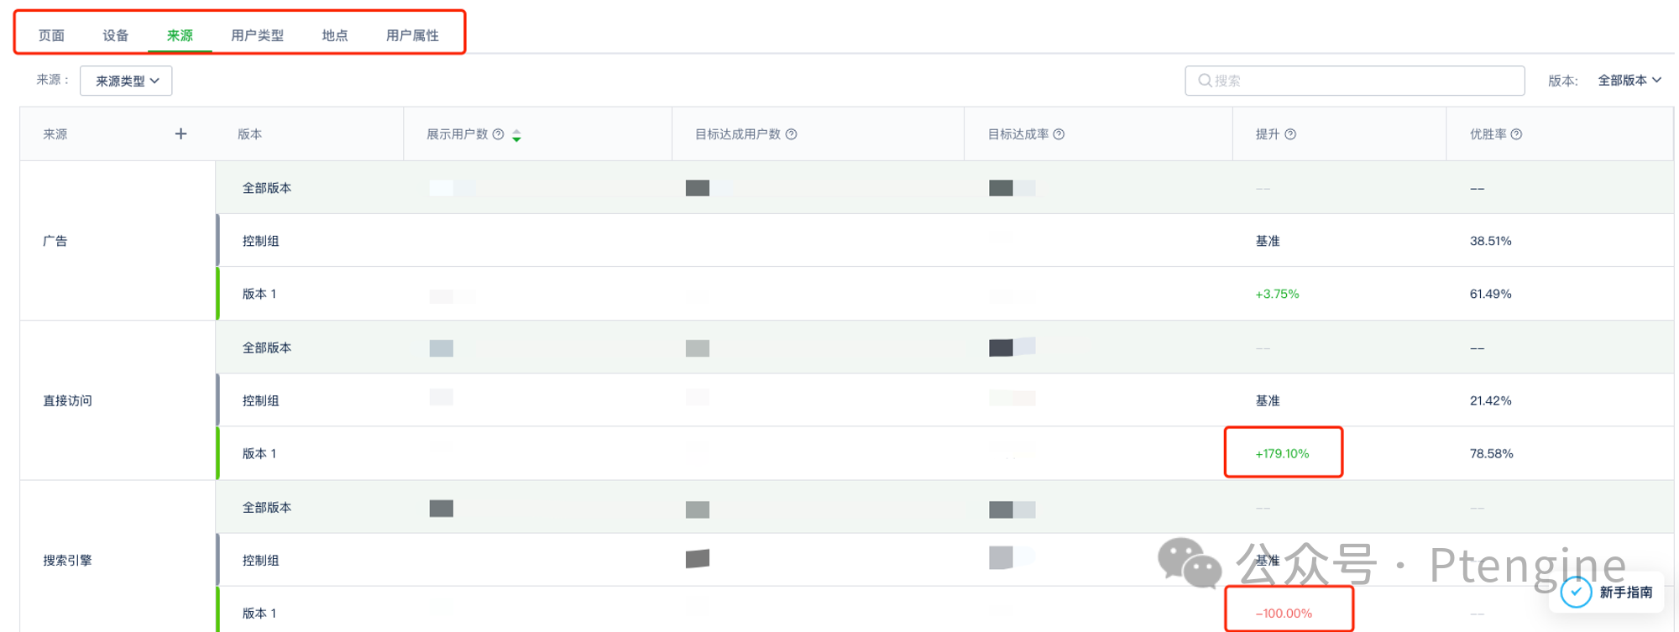Image resolution: width=1679 pixels, height=632 pixels.
Task: Switch to the 页面 tab
Action: tap(51, 35)
